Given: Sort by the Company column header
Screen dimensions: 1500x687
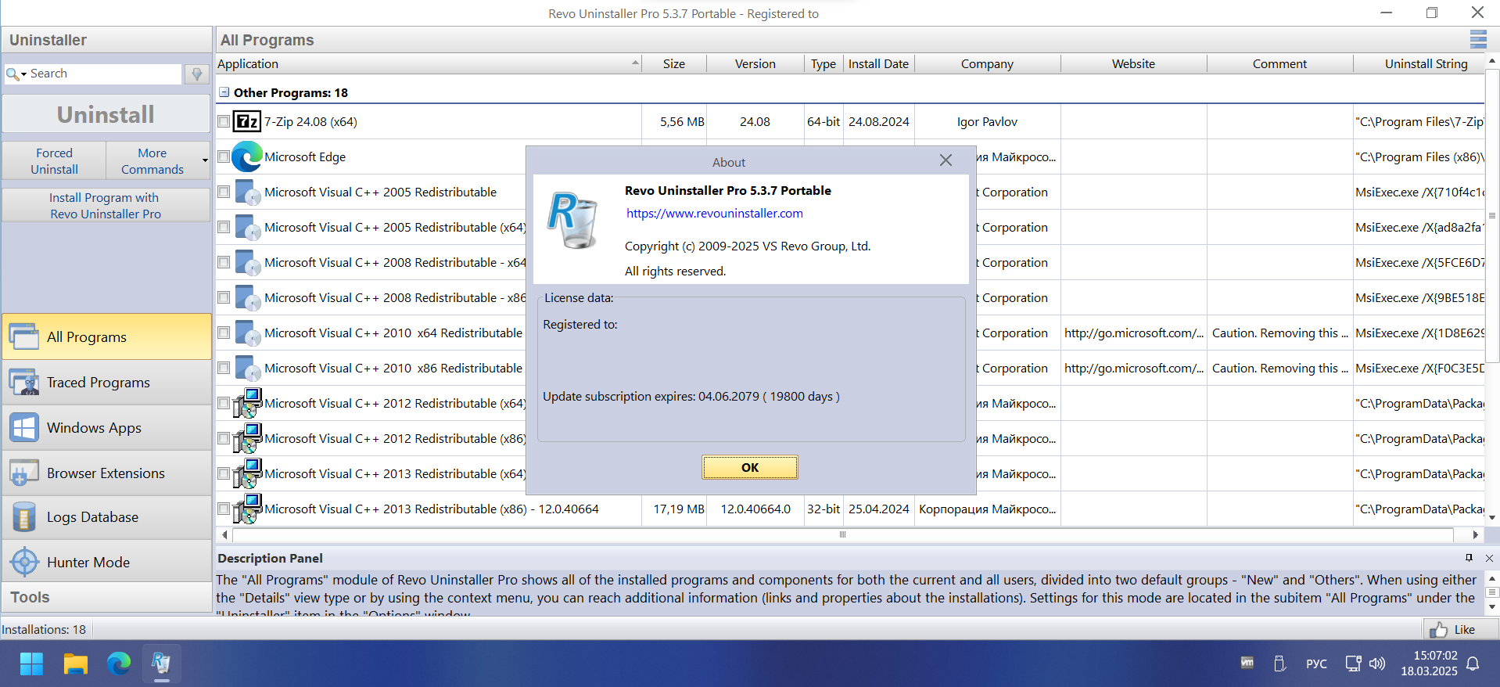Looking at the screenshot, I should (x=988, y=64).
